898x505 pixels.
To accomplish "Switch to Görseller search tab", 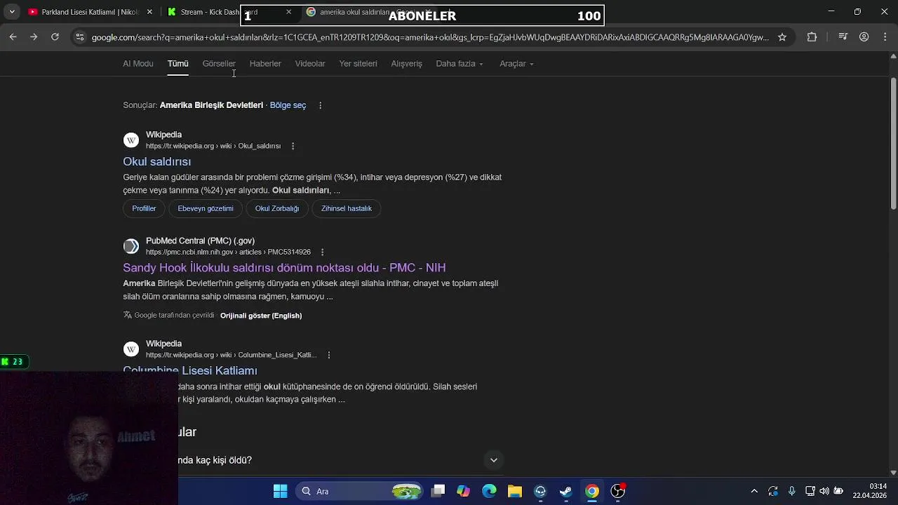I will 219,64.
